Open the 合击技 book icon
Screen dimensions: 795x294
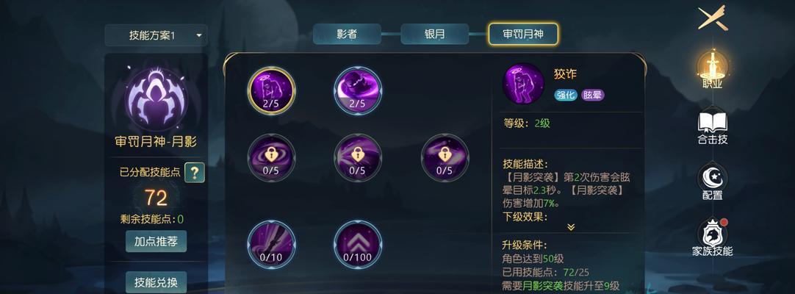(713, 128)
